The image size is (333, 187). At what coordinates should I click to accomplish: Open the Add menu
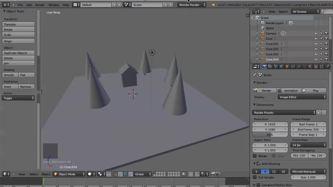click(29, 5)
